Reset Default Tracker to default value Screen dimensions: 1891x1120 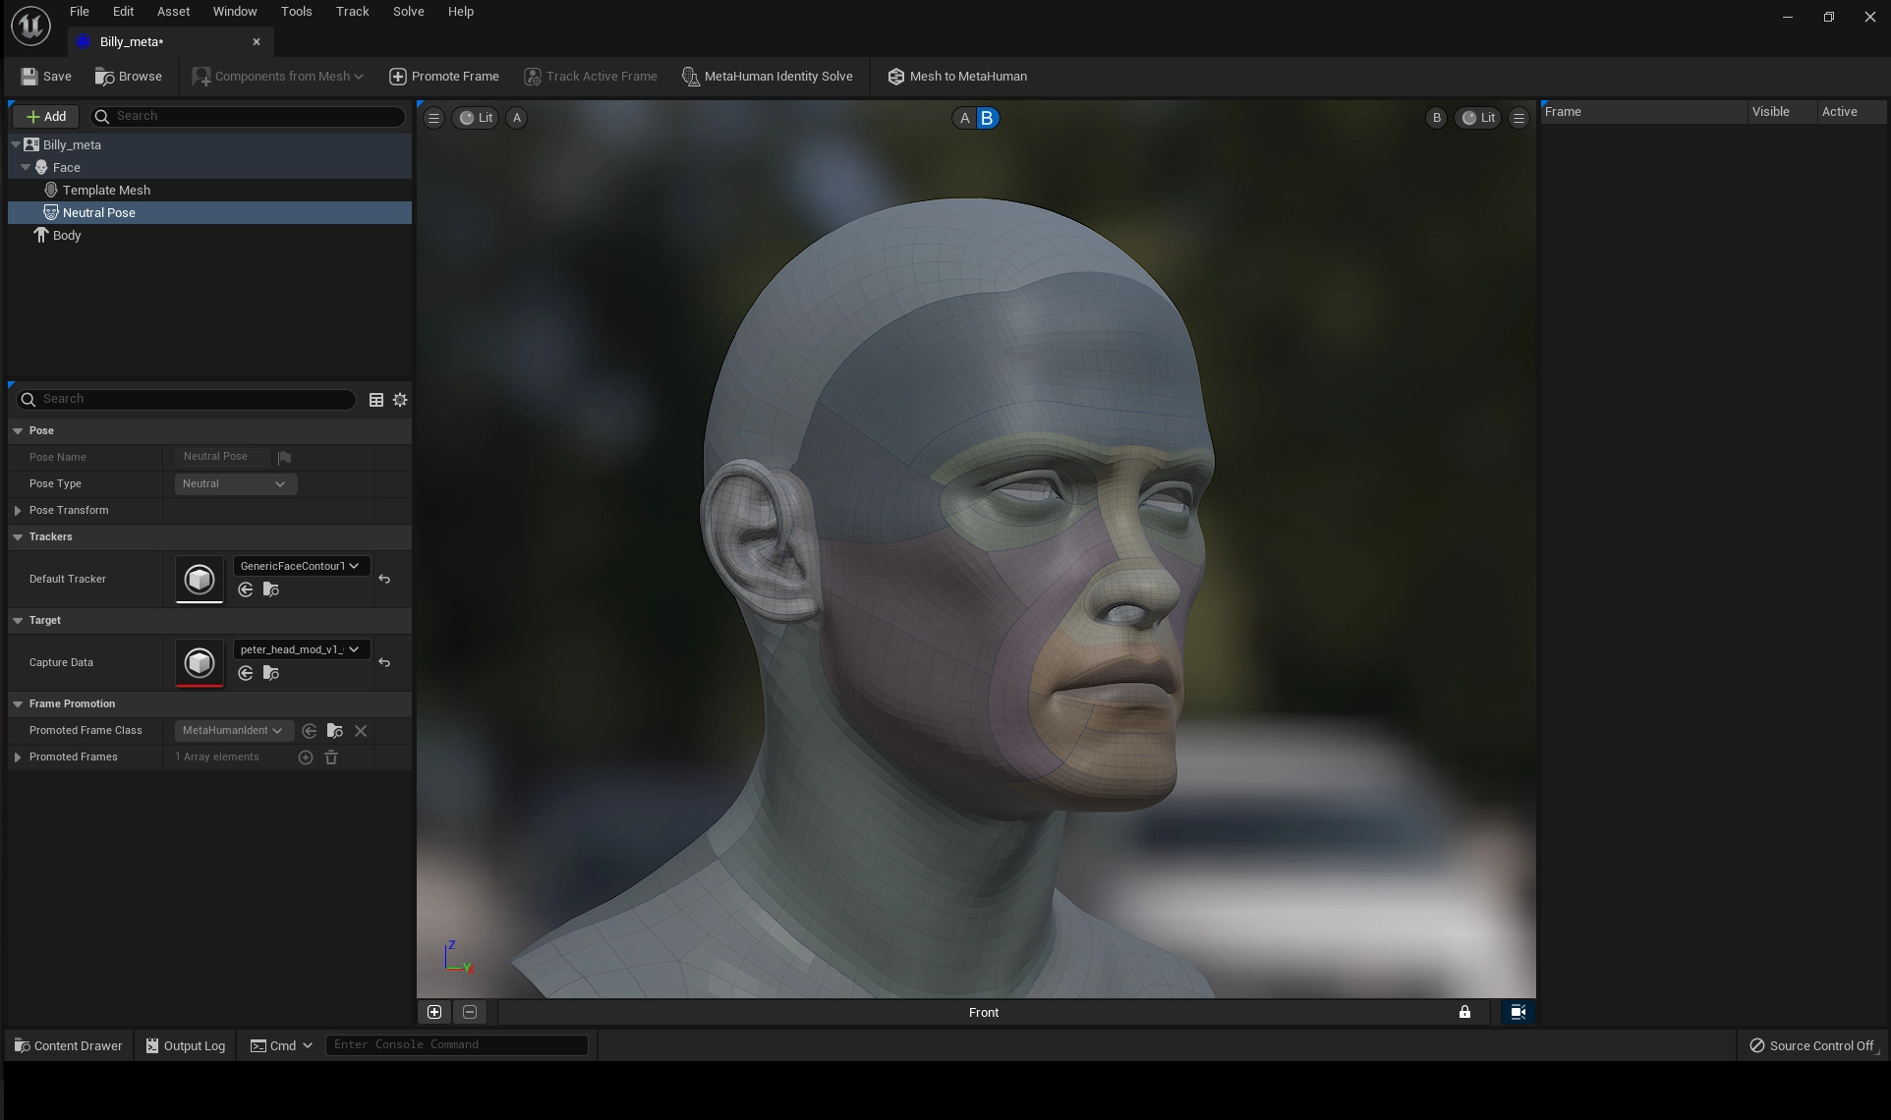point(384,580)
